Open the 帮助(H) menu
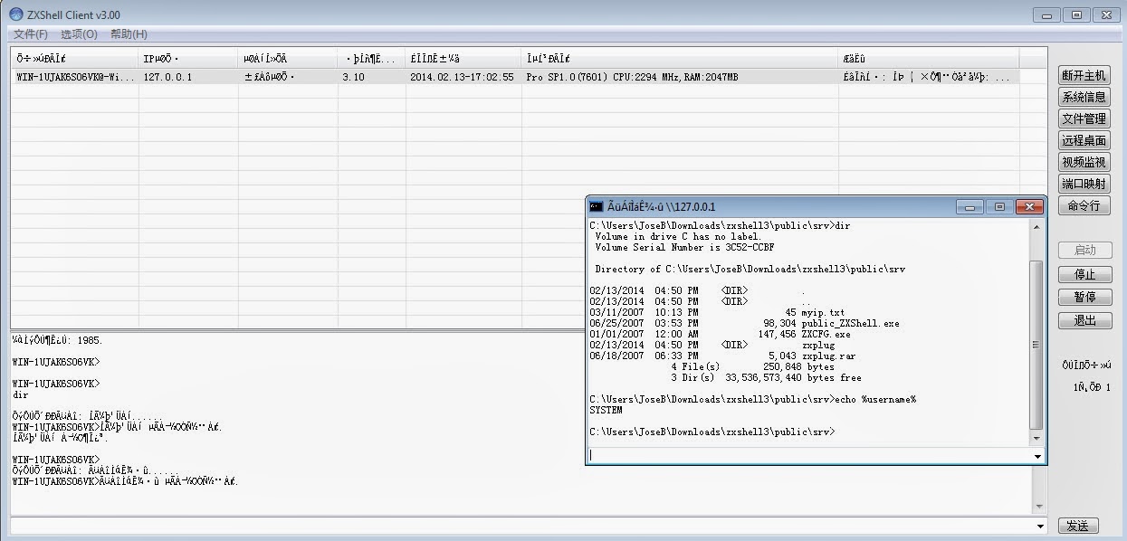This screenshot has width=1127, height=541. click(129, 34)
